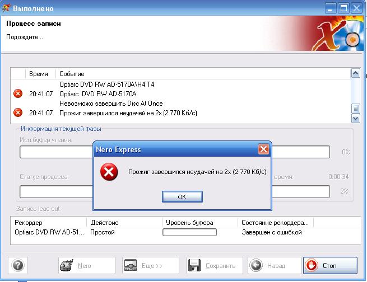Minimize the Выполнено window
Viewport: 367px width, 282px height.
(331, 8)
